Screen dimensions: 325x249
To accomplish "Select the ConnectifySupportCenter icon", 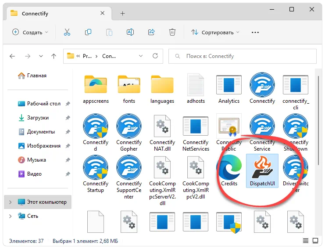I will [129, 177].
